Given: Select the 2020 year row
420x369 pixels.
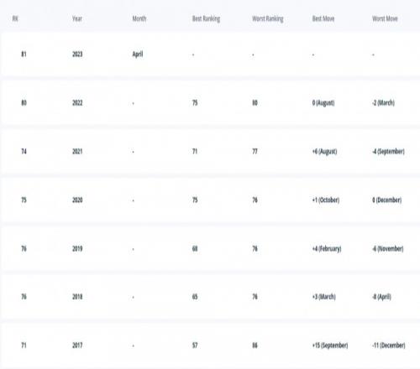Looking at the screenshot, I should coord(210,200).
